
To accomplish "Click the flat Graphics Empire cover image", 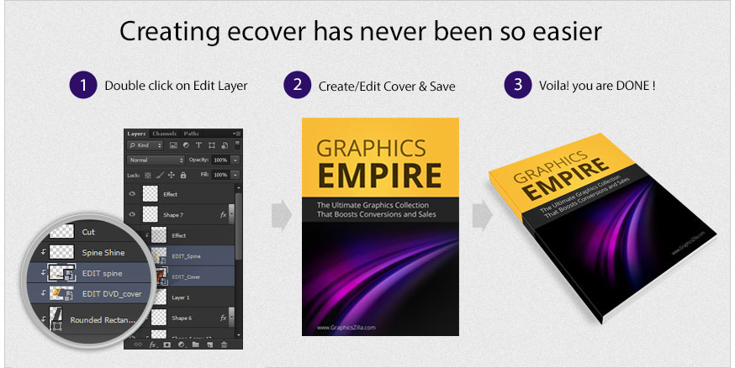I will click(x=380, y=227).
